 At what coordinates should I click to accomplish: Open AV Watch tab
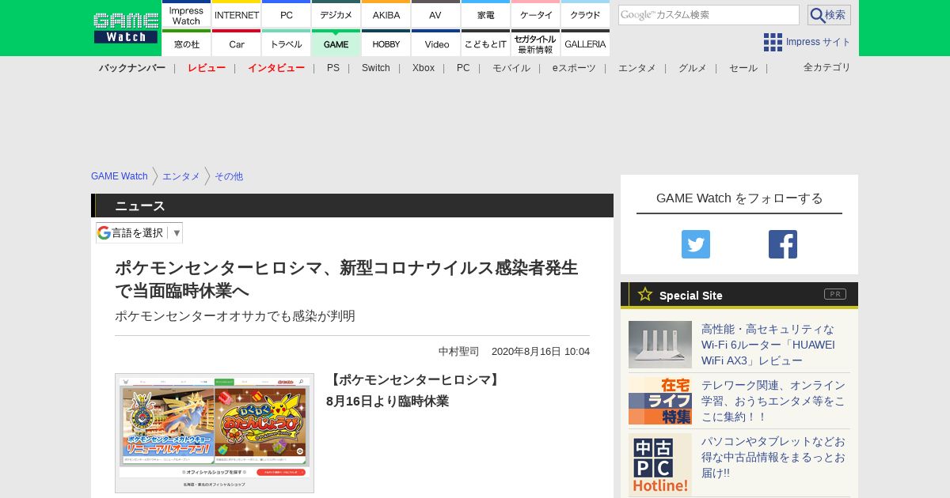(x=435, y=14)
